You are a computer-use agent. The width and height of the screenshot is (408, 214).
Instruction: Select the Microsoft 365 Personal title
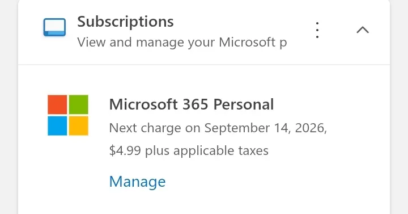(192, 104)
